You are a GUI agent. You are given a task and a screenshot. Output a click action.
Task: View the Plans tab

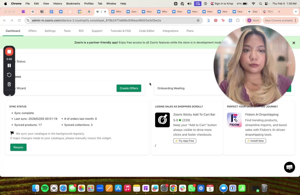[190, 31]
